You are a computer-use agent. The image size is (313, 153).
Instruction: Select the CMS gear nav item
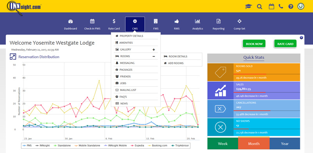click(135, 24)
